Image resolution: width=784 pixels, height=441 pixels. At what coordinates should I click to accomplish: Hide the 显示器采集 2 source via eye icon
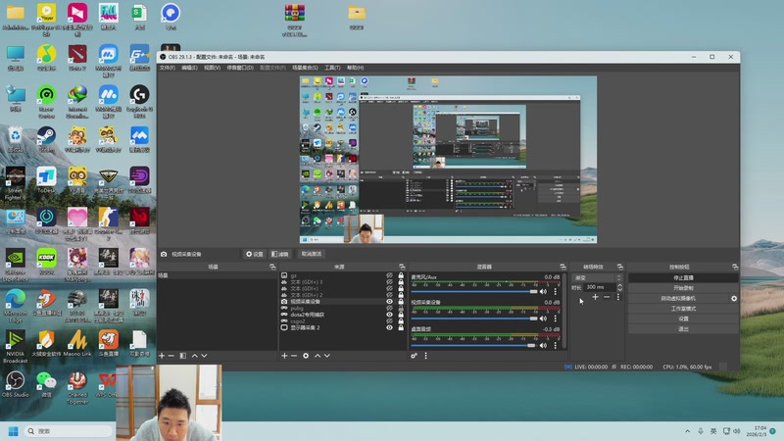click(x=389, y=327)
